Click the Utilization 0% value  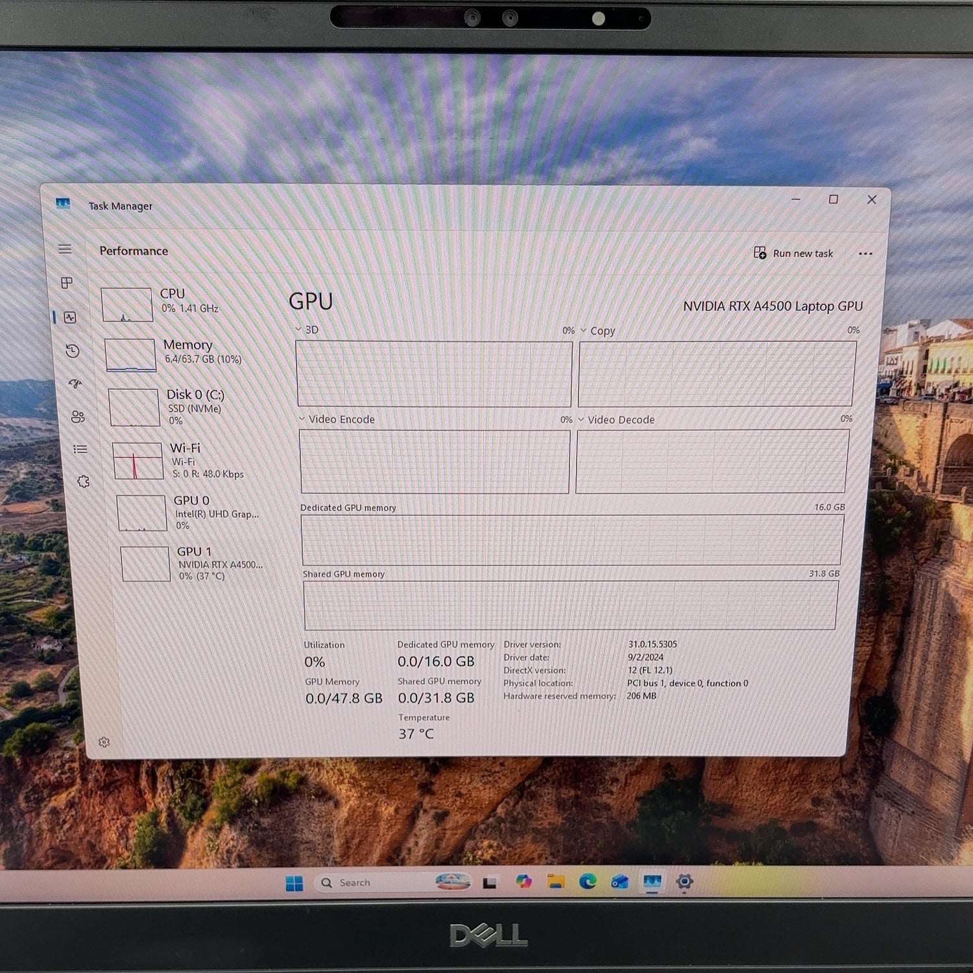tap(315, 662)
